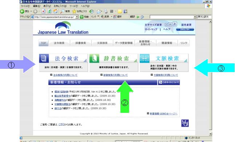
Task: Expand the translation toolbar combo box arrow
Action: click(195, 17)
